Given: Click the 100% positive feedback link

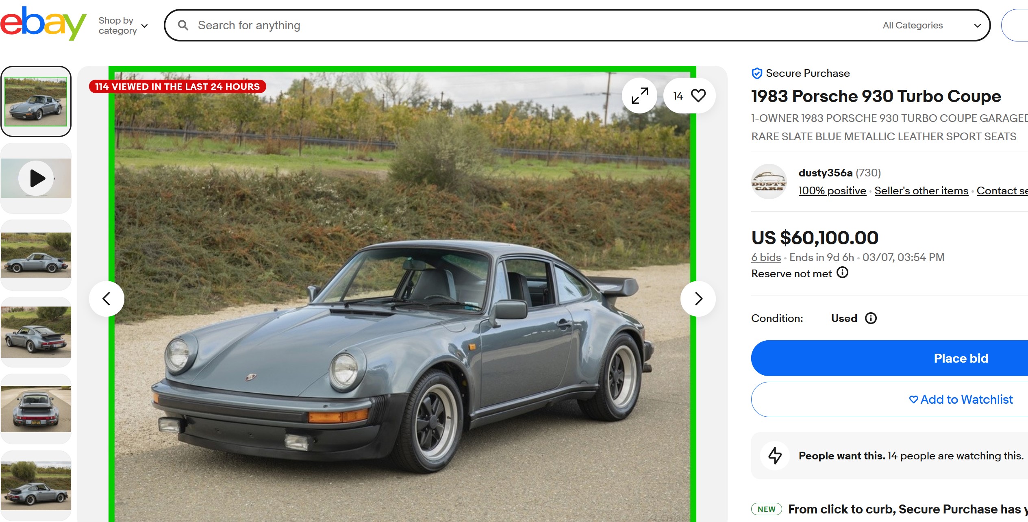Looking at the screenshot, I should 832,191.
